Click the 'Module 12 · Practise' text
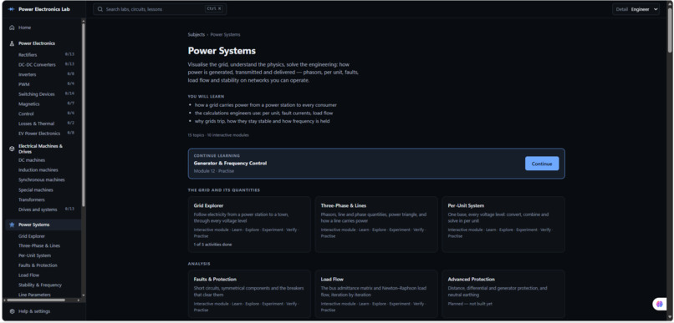Screen dimensions: 674x323 pyautogui.click(x=214, y=171)
